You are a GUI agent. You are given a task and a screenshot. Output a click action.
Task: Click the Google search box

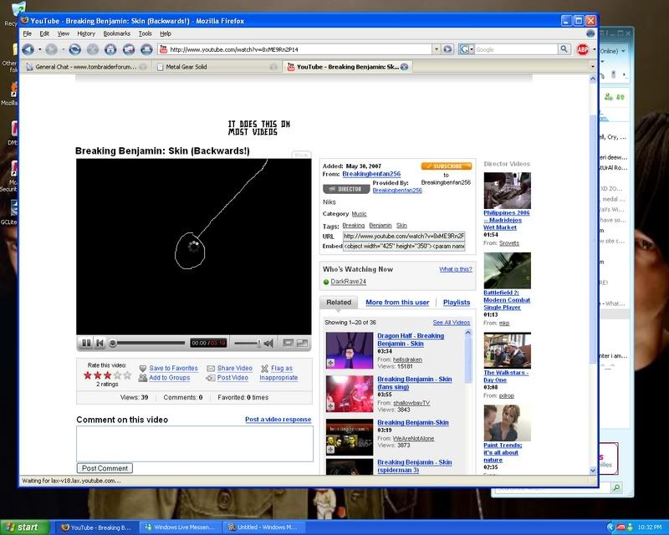point(516,49)
